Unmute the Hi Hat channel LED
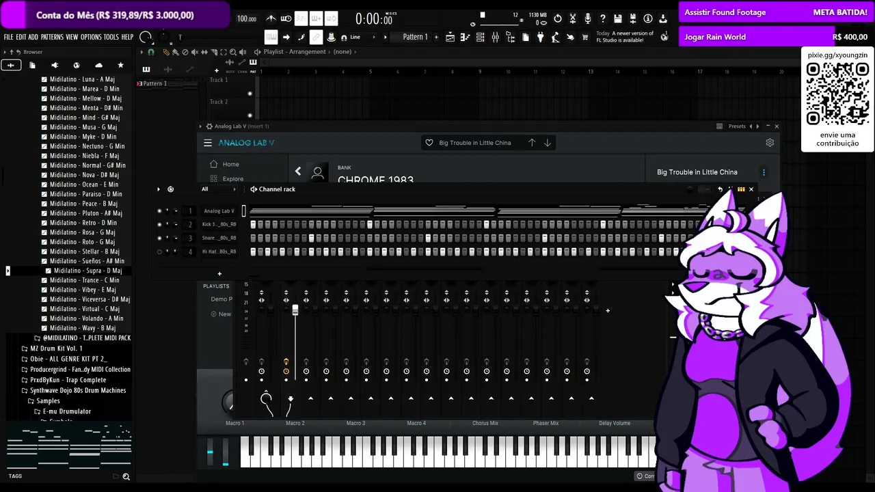Screen dimensions: 875x492 click(x=159, y=251)
